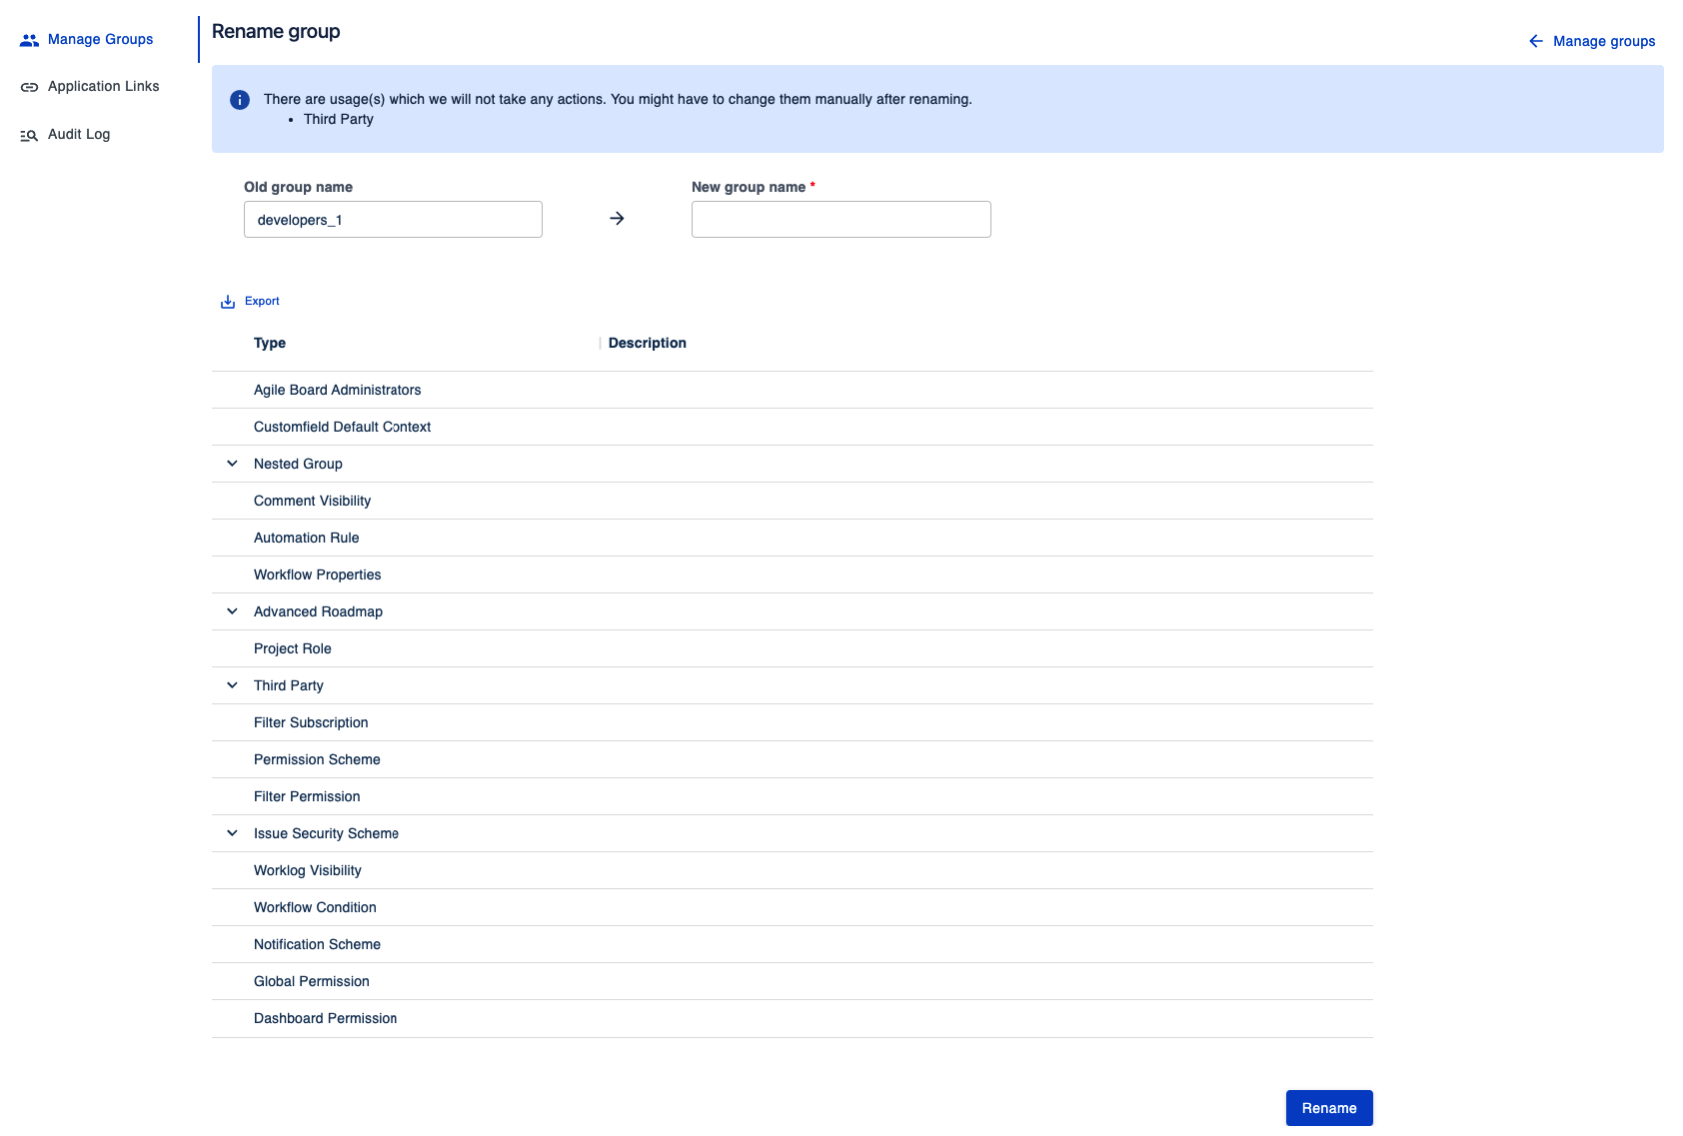
Task: Click the Application Links chain icon
Action: [29, 87]
